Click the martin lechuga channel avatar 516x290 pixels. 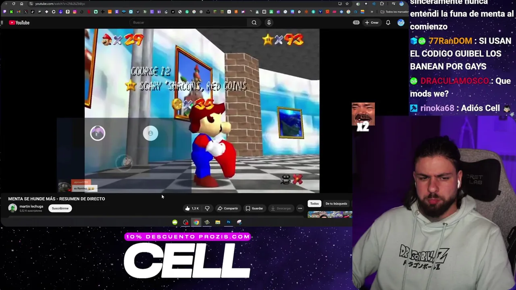point(12,208)
